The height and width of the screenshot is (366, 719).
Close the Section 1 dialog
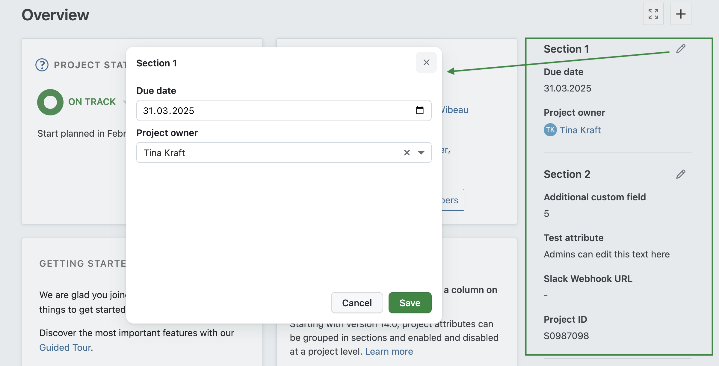tap(426, 62)
